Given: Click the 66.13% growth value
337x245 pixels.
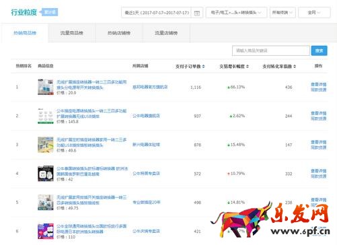Looking at the screenshot, I should [x=236, y=87].
